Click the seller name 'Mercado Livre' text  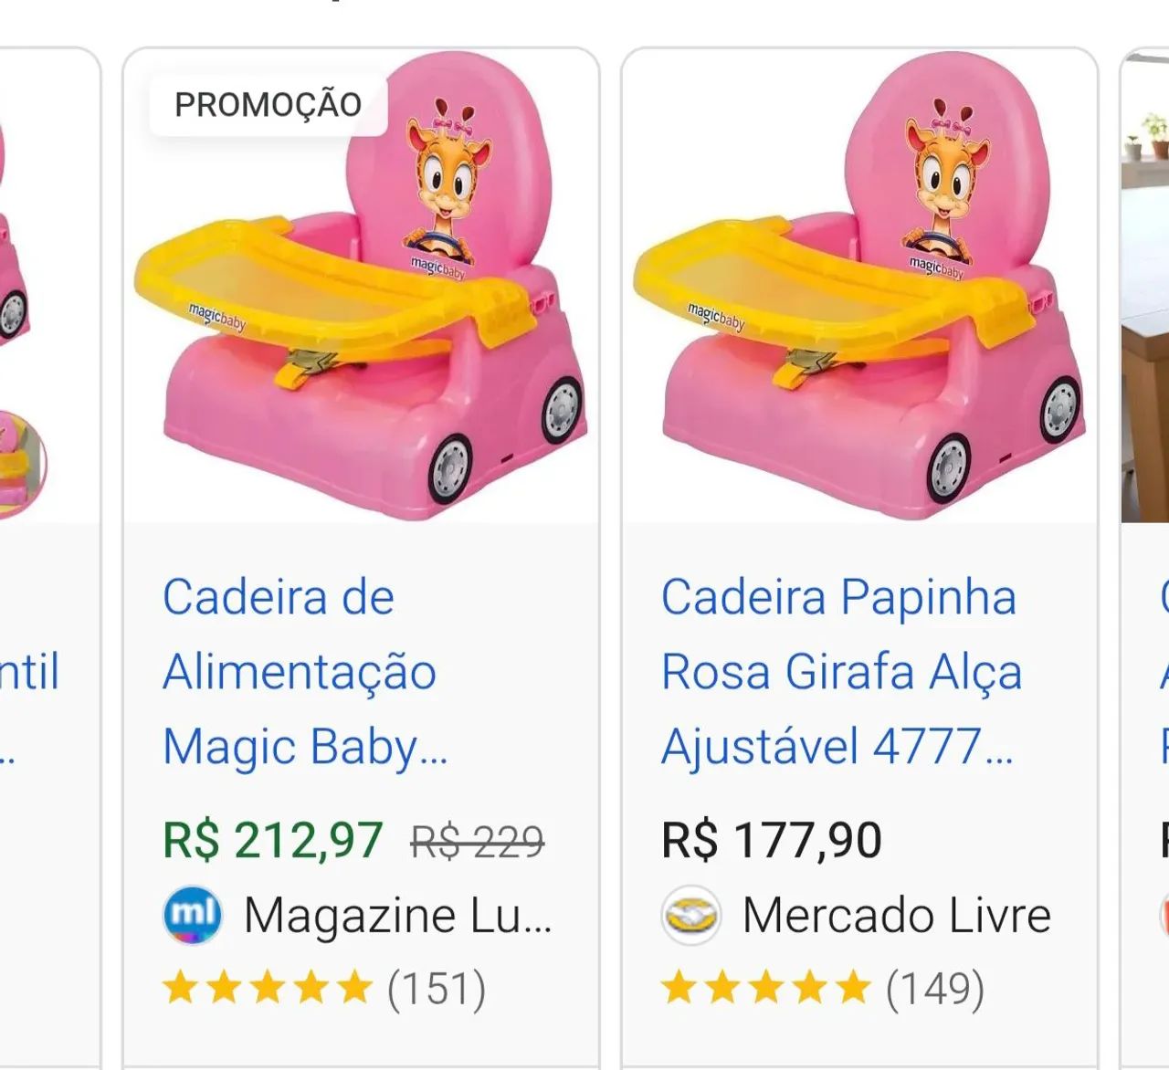pos(897,914)
